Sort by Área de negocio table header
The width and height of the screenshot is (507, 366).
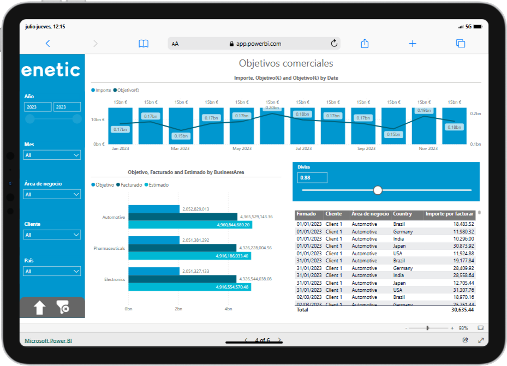pos(370,214)
